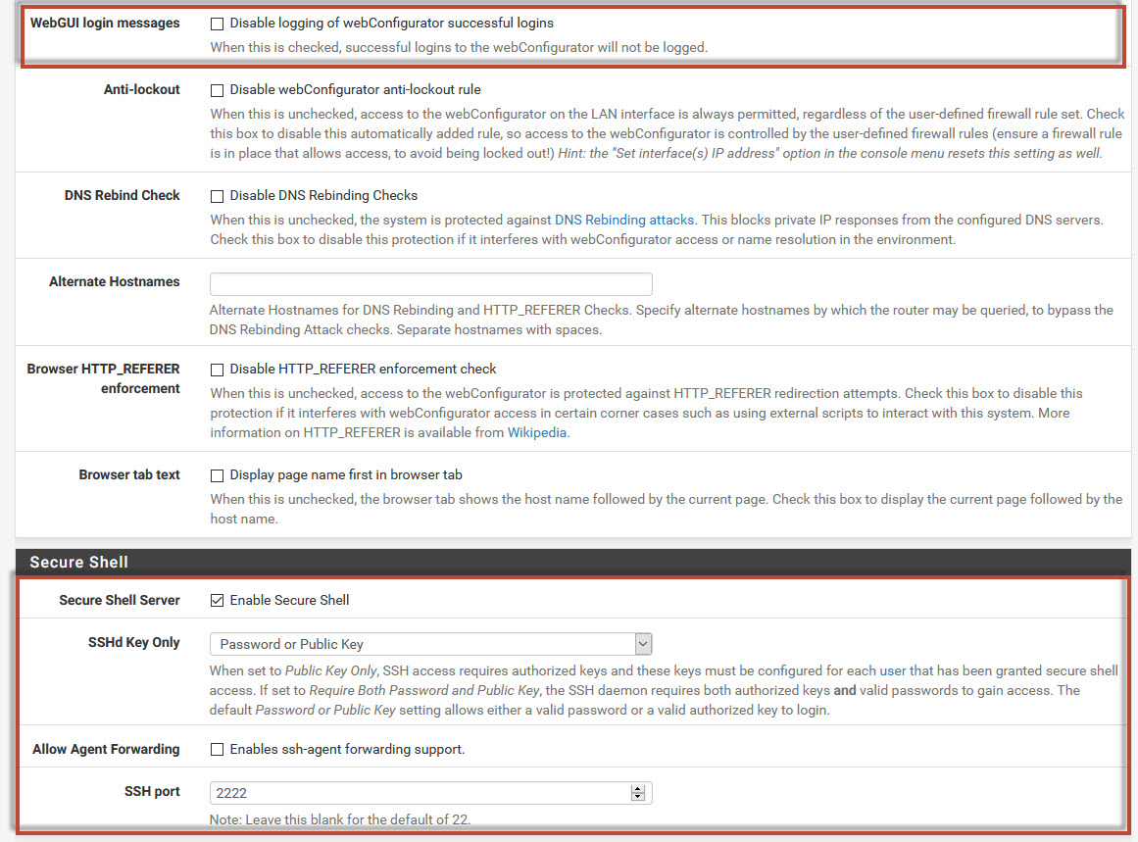Click 'Disable webConfigurator anti-lockout rule' text
The image size is (1138, 842).
click(x=355, y=90)
